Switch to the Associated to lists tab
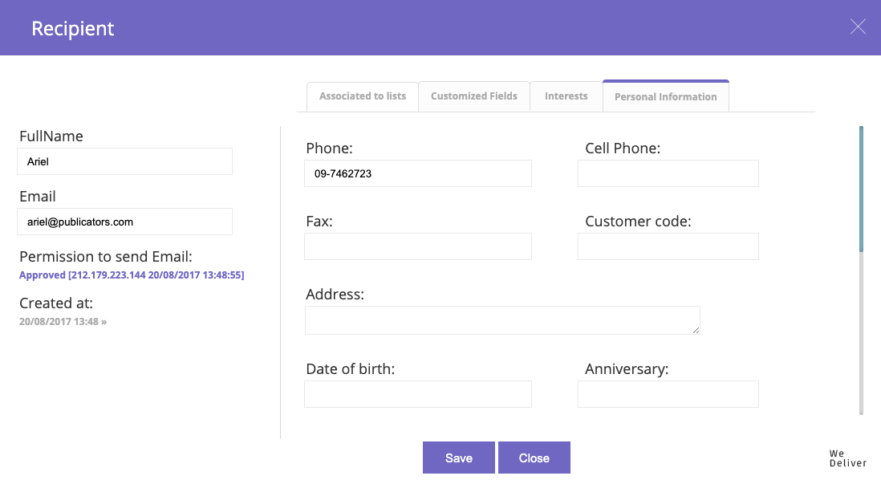This screenshot has height=480, width=881. pos(363,96)
